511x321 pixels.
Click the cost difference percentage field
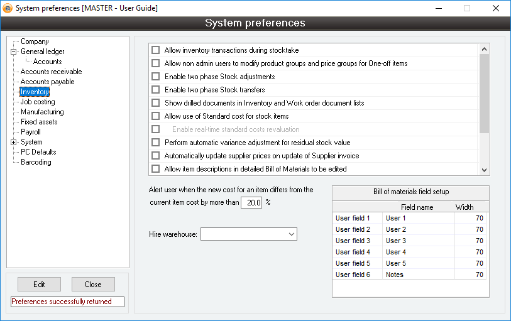pyautogui.click(x=251, y=203)
